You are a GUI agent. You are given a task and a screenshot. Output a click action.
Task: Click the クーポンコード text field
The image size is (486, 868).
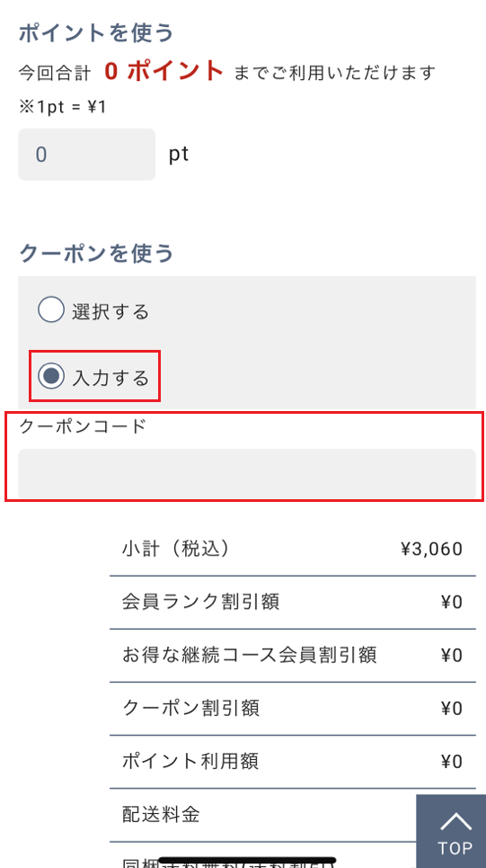pyautogui.click(x=247, y=473)
